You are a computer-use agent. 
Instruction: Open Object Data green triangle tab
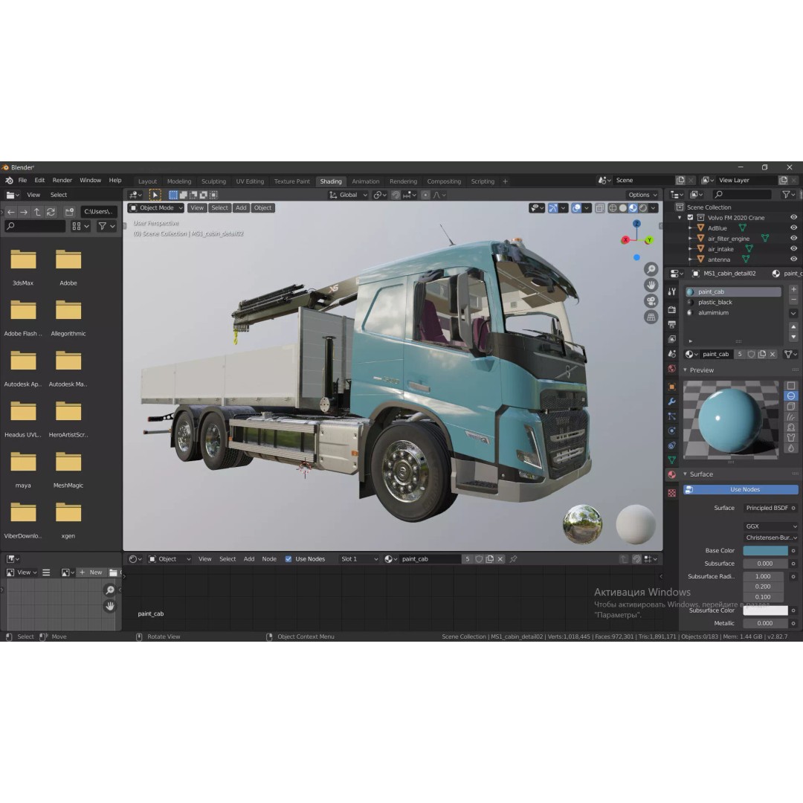click(x=672, y=460)
